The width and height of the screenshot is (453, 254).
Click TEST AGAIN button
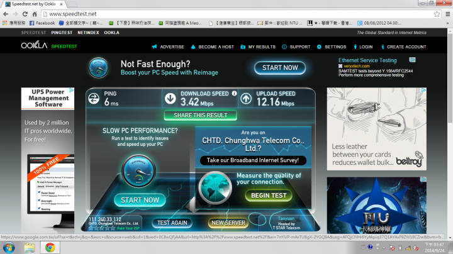(172, 223)
